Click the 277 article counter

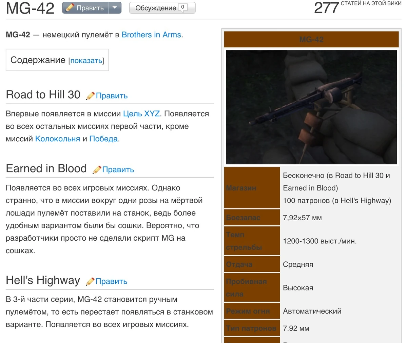(x=325, y=7)
